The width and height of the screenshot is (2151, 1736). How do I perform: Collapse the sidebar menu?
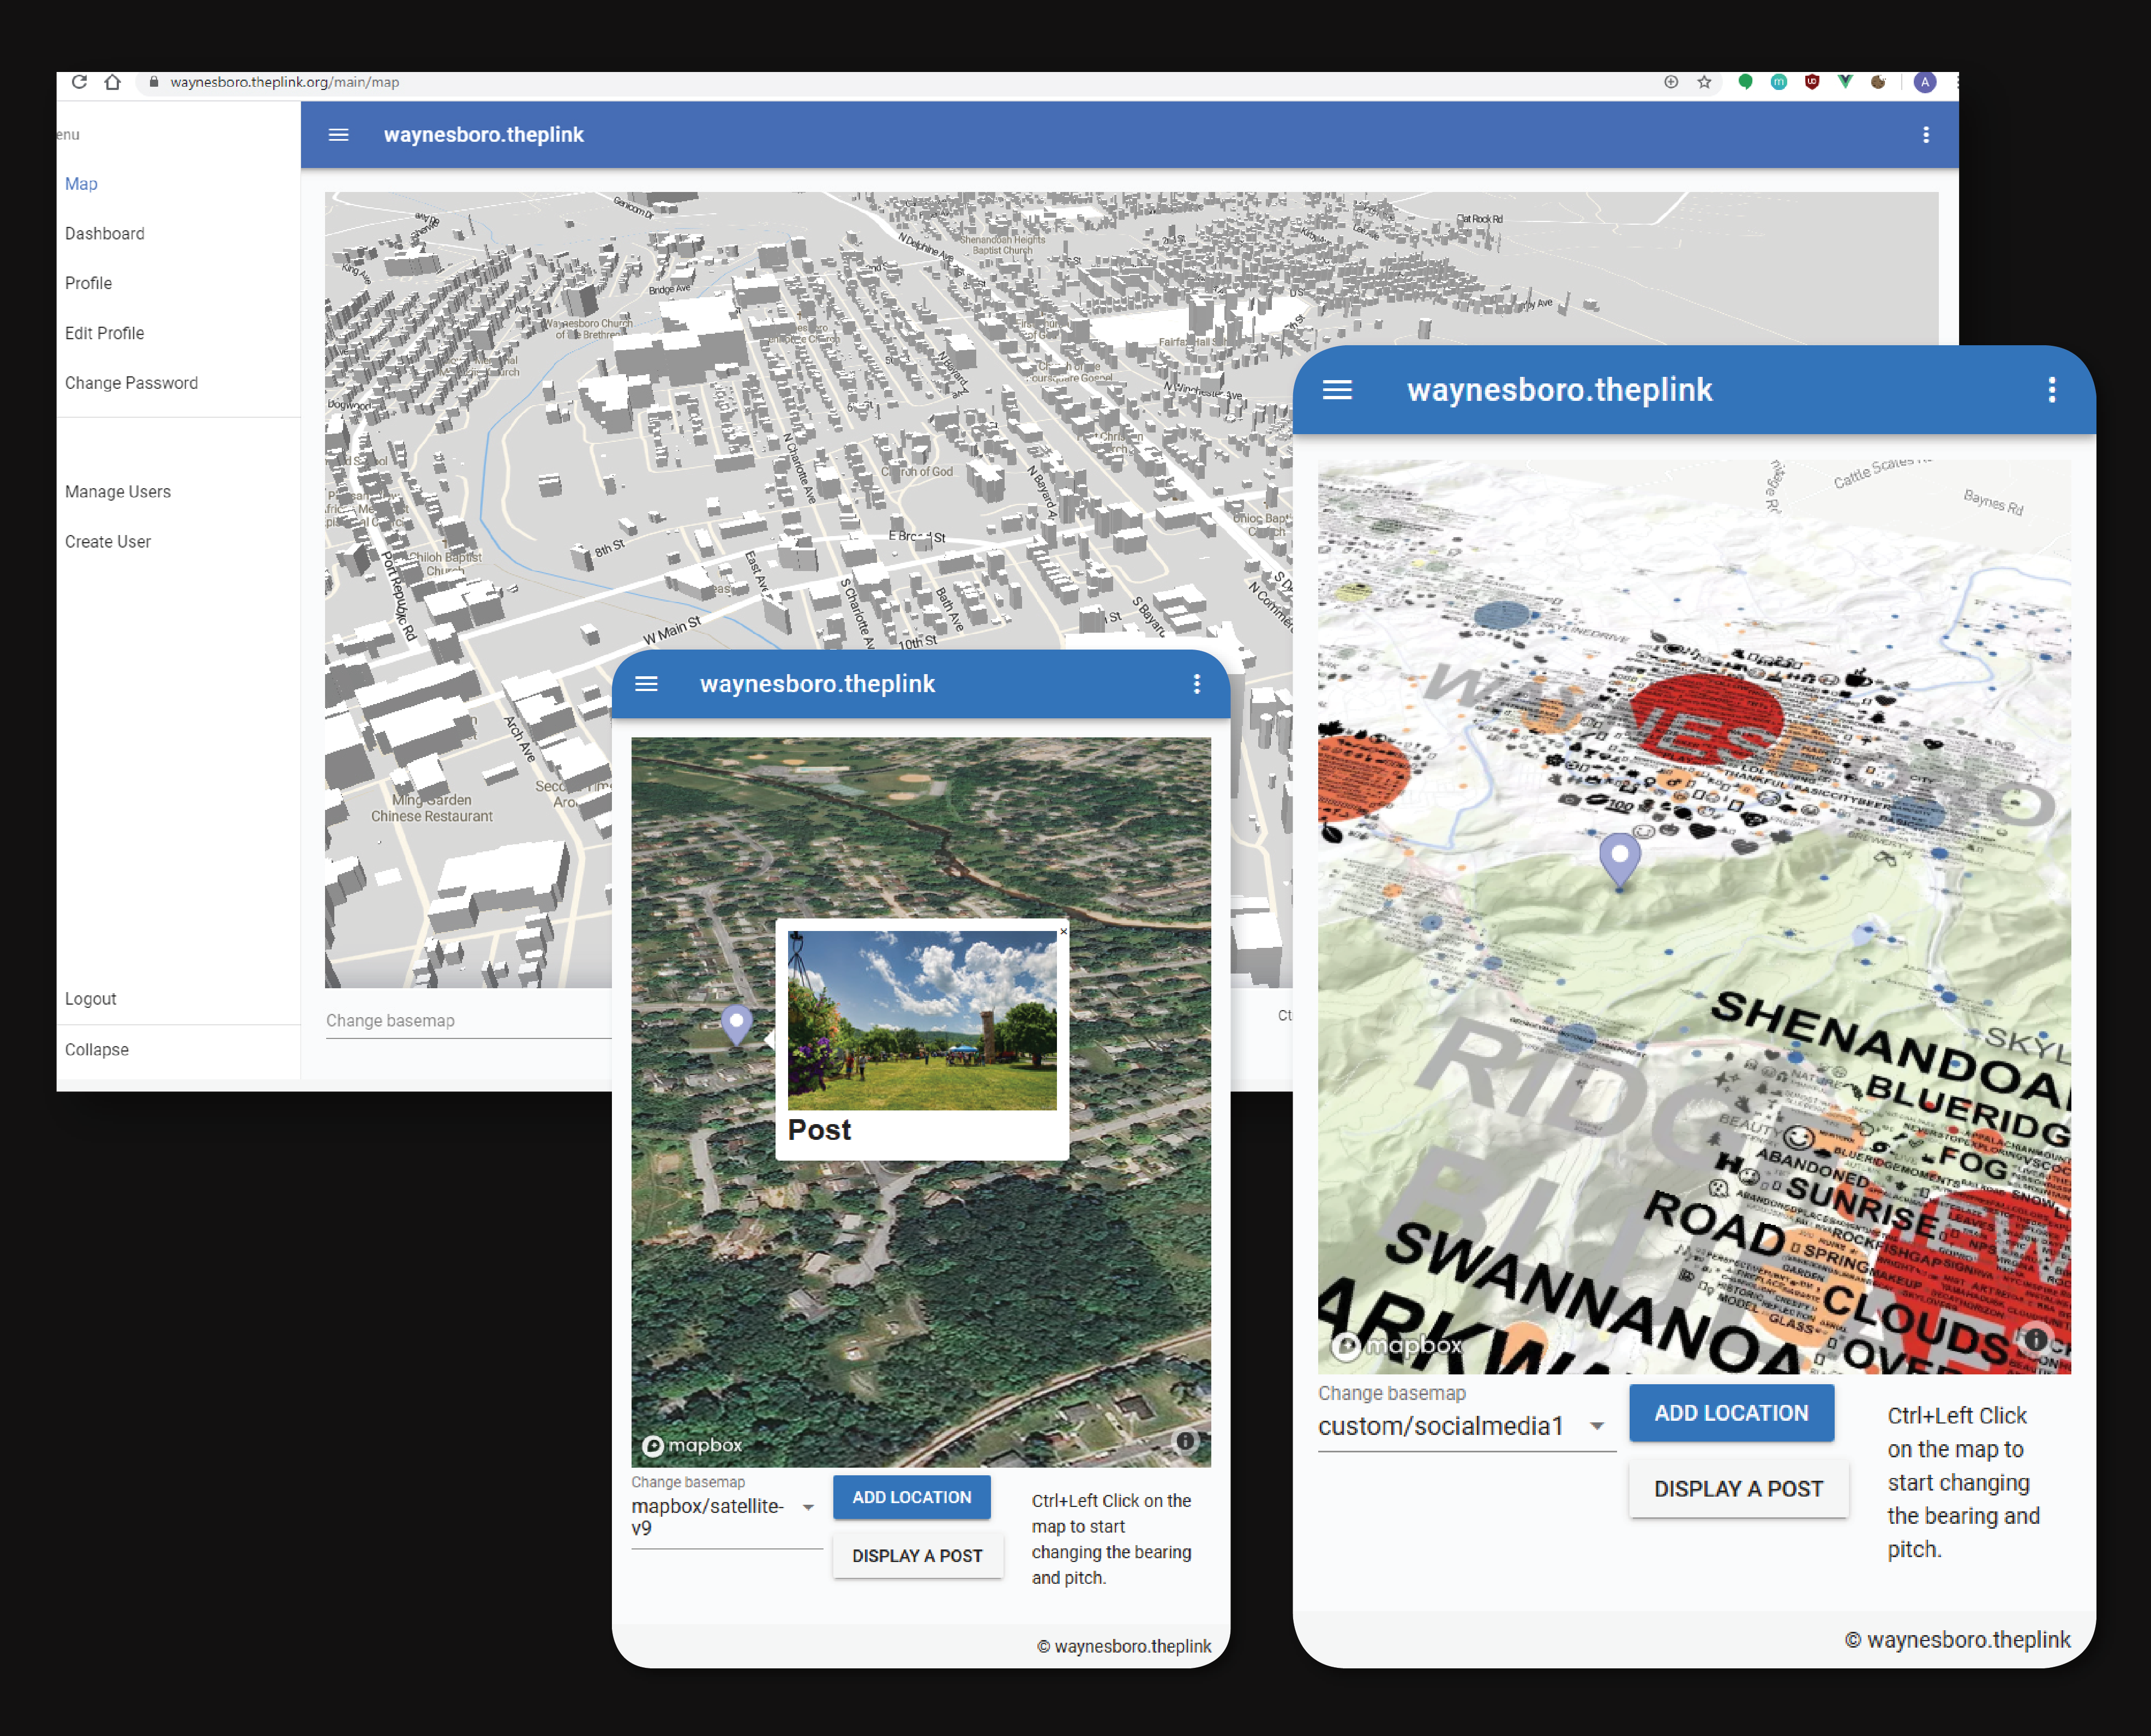click(x=97, y=1050)
